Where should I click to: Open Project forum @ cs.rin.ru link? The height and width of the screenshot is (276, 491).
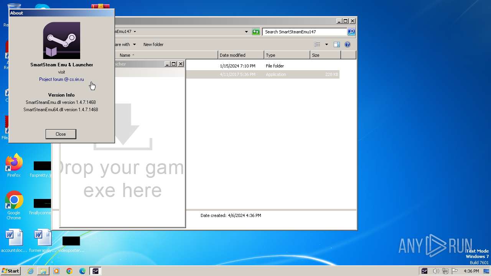click(x=61, y=79)
